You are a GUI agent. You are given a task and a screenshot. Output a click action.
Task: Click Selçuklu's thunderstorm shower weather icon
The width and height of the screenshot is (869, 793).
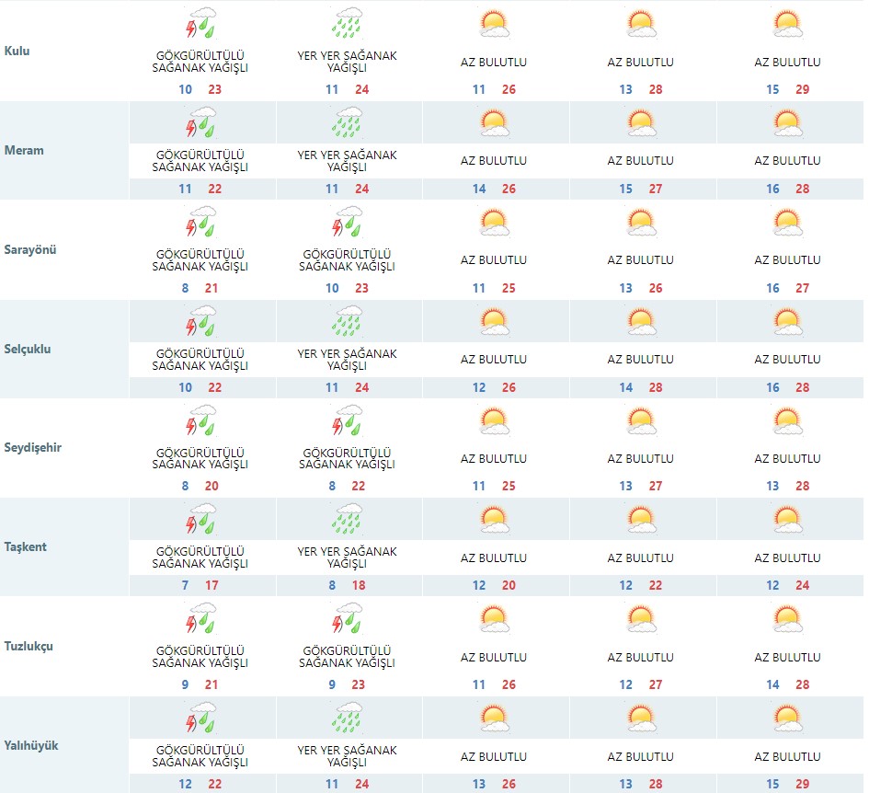(x=200, y=320)
